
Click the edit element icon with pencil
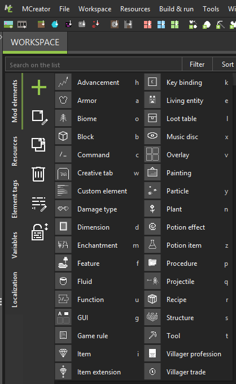pyautogui.click(x=40, y=117)
